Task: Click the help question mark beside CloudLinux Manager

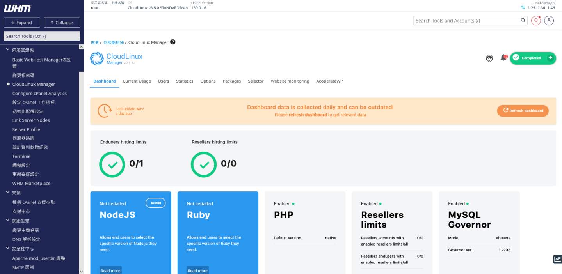Action: (173, 42)
